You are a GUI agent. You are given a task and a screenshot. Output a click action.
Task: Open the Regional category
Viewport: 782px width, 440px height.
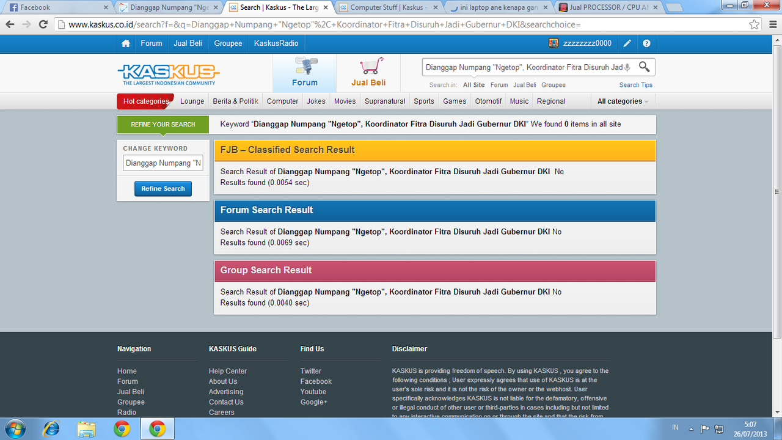coord(551,101)
